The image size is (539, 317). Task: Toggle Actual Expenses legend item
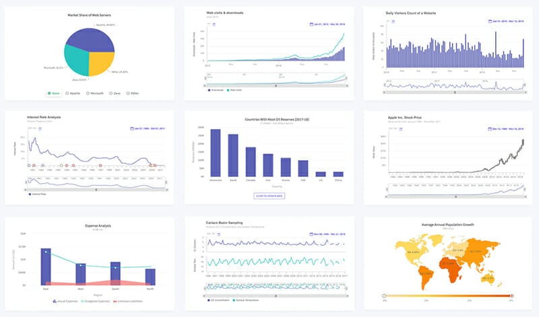pyautogui.click(x=65, y=302)
